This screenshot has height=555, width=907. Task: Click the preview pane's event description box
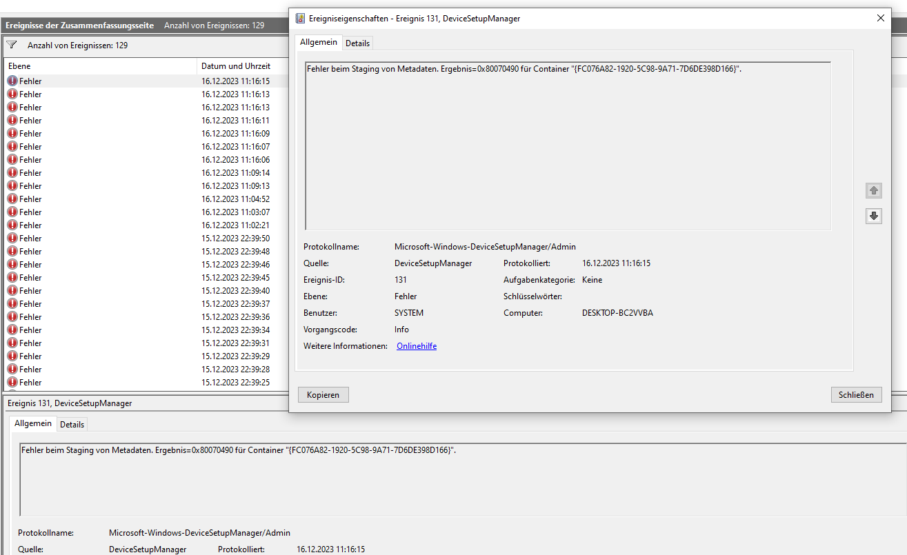pos(463,479)
